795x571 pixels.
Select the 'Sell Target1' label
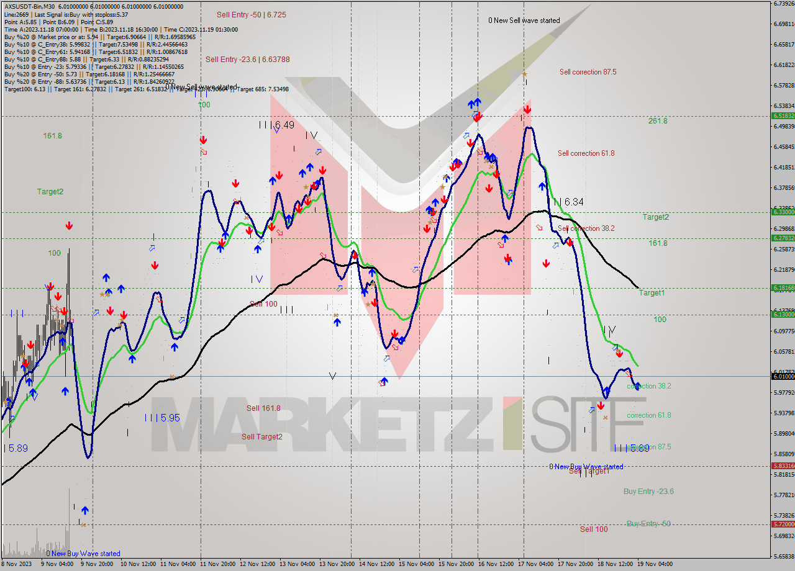point(589,472)
